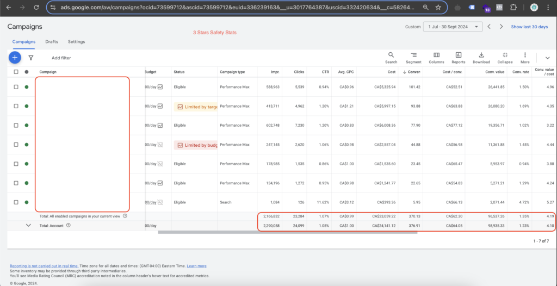Expand the Total: Account row chevron
The height and width of the screenshot is (286, 557).
coord(29,225)
